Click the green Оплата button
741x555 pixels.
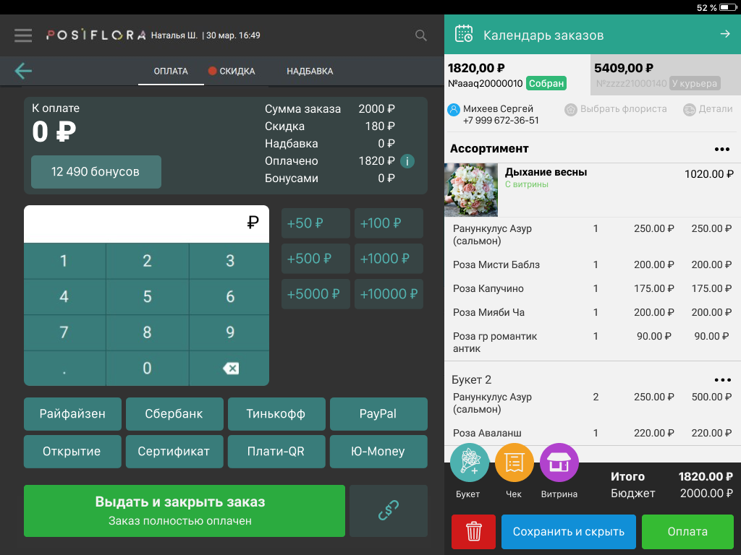coord(687,532)
